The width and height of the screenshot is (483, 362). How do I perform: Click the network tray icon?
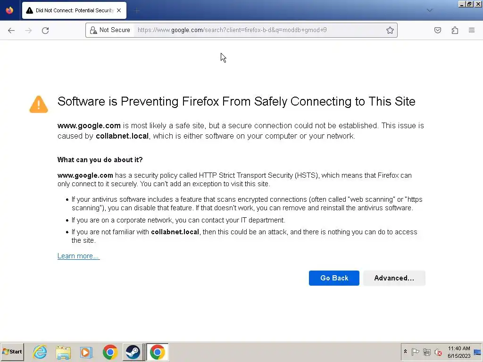[426, 352]
